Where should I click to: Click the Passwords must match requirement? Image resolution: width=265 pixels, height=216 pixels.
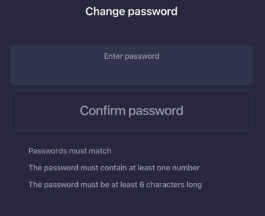(70, 151)
